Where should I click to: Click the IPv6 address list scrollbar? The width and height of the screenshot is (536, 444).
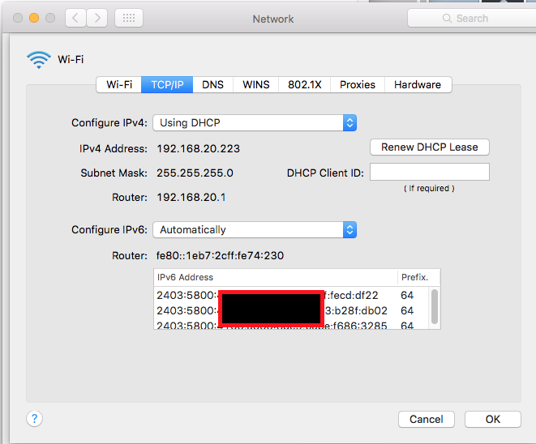point(435,306)
